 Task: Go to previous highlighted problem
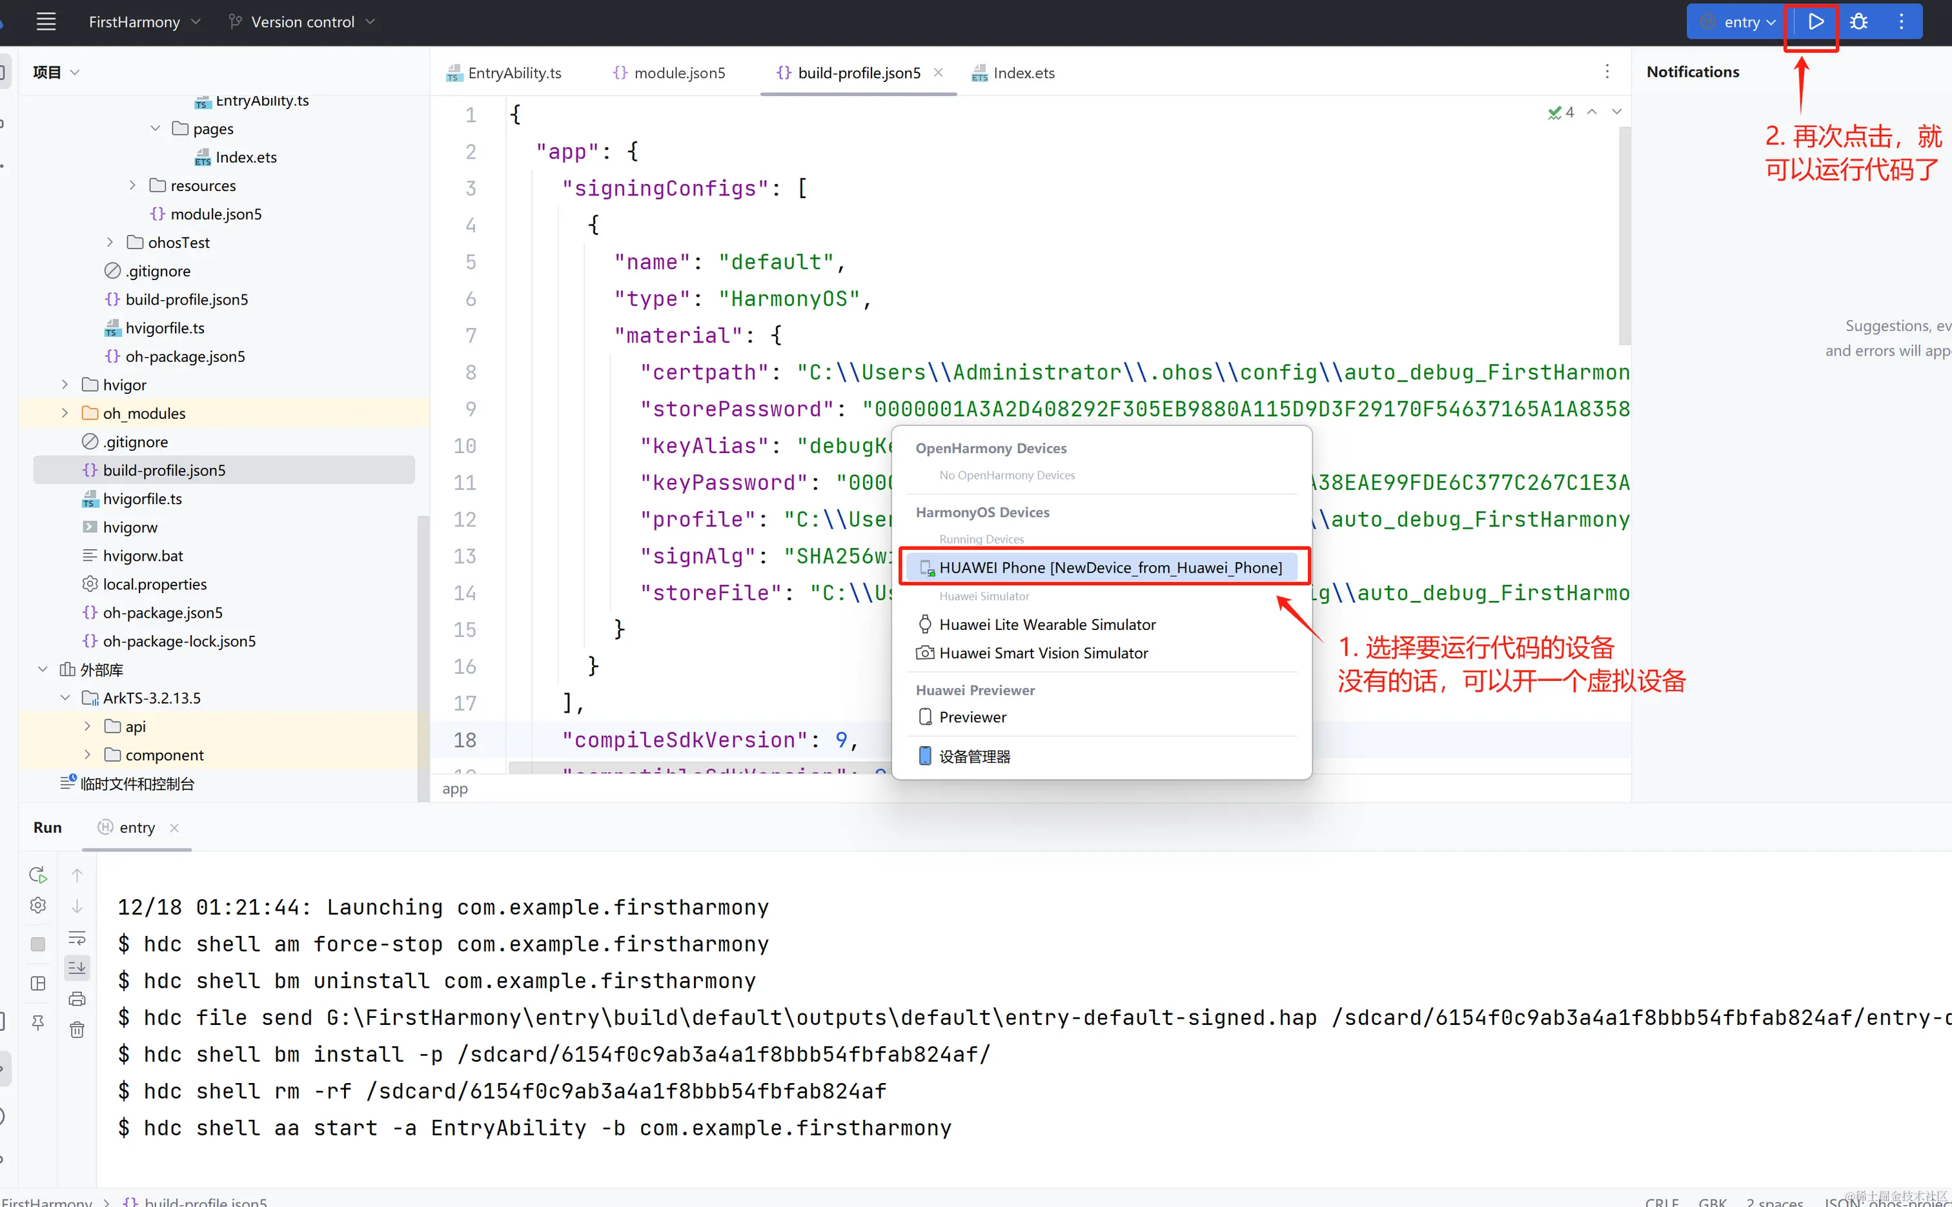tap(1592, 112)
